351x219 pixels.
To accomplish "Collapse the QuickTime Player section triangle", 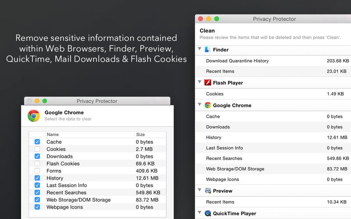I will 200,212.
